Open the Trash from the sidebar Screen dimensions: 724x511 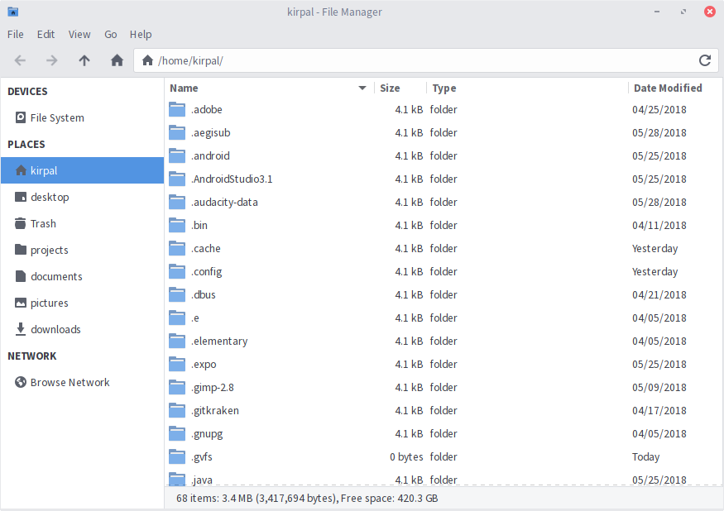[x=44, y=223]
